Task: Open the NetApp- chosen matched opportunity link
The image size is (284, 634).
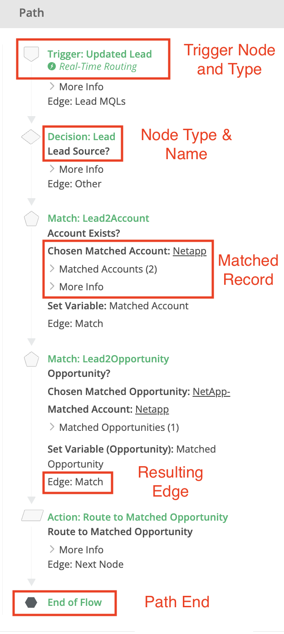Action: click(211, 392)
